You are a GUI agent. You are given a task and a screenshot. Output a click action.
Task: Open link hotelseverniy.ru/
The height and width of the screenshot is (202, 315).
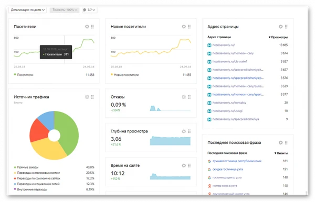pos(224,45)
